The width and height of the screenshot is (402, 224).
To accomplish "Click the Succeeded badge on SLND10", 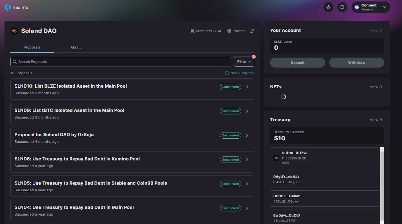I will [x=230, y=87].
